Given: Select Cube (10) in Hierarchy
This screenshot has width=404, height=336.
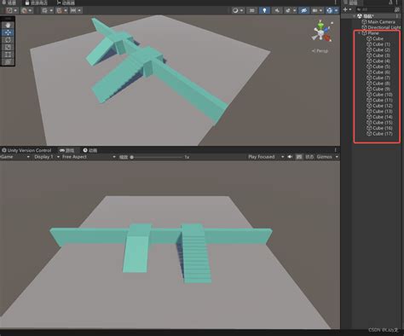Looking at the screenshot, I should coord(383,95).
